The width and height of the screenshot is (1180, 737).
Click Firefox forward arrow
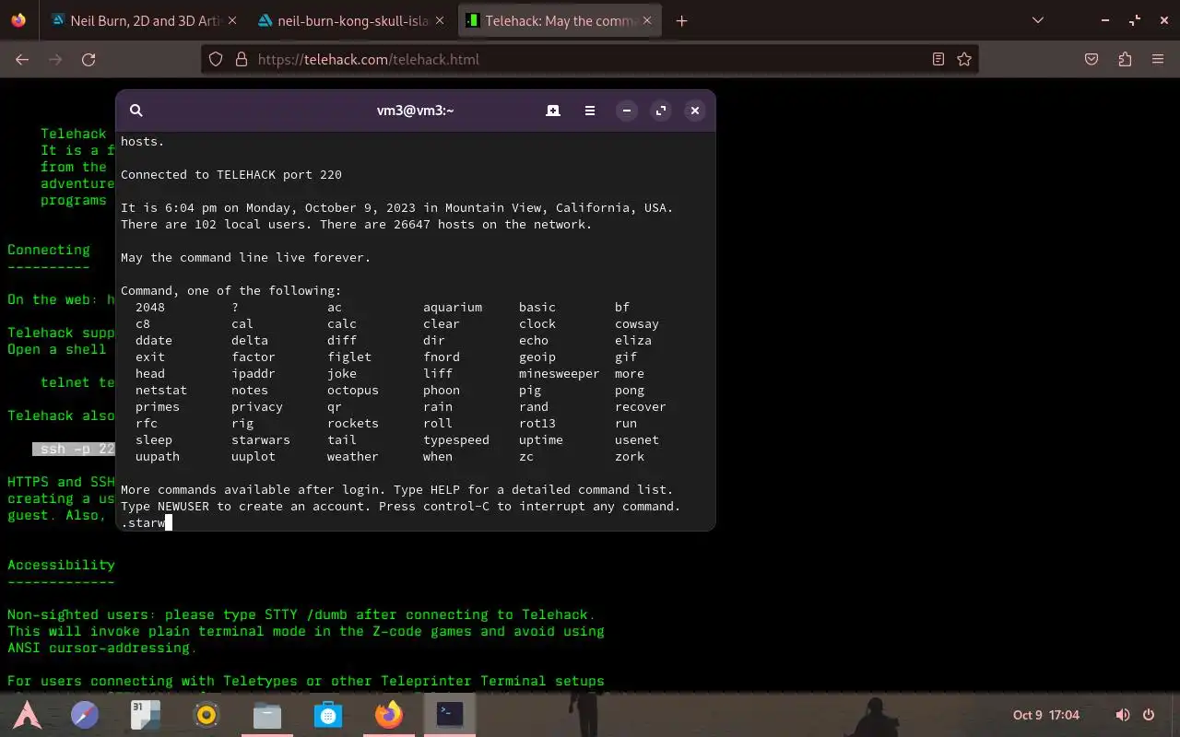(x=55, y=59)
